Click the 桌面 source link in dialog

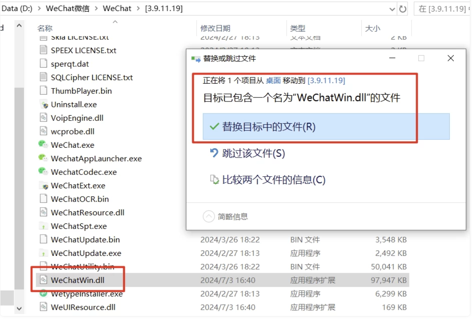click(x=273, y=81)
